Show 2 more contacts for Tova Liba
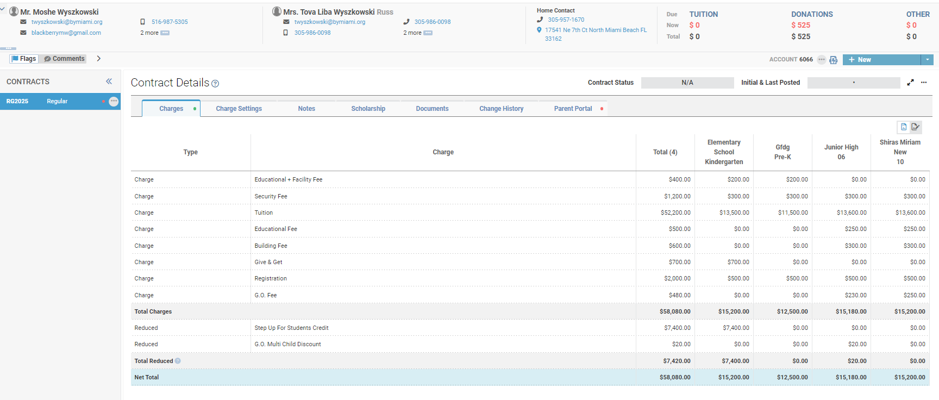This screenshot has height=400, width=939. (x=418, y=33)
